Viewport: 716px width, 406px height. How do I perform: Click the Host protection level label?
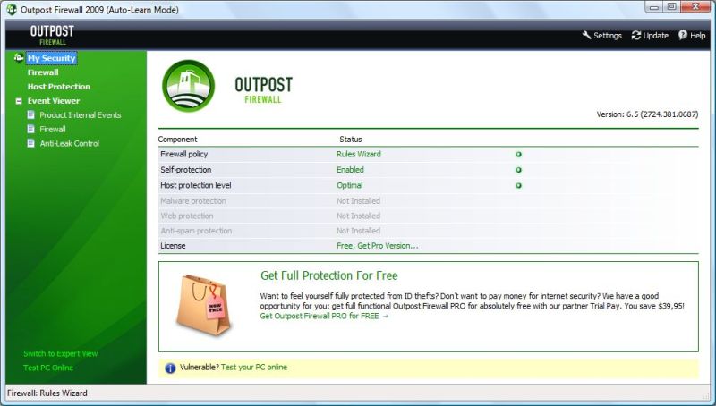click(x=195, y=185)
